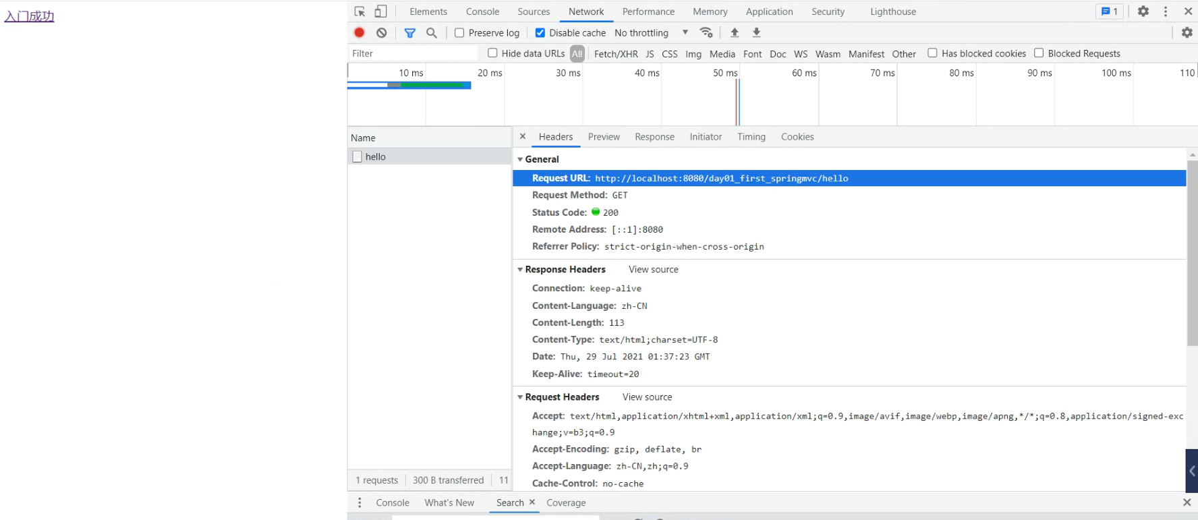
Task: Close the request details pane
Action: point(523,136)
